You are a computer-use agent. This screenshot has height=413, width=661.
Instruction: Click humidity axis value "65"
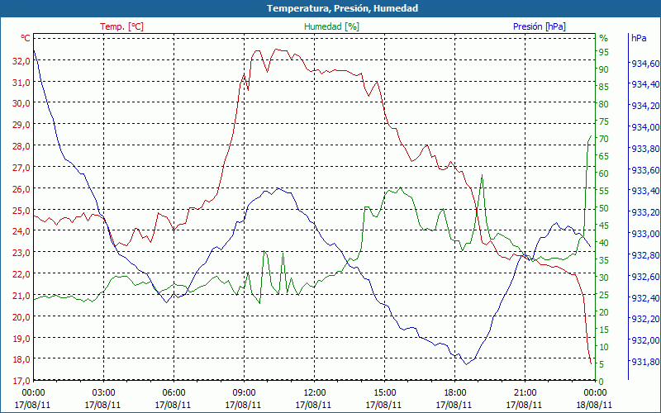click(x=604, y=156)
